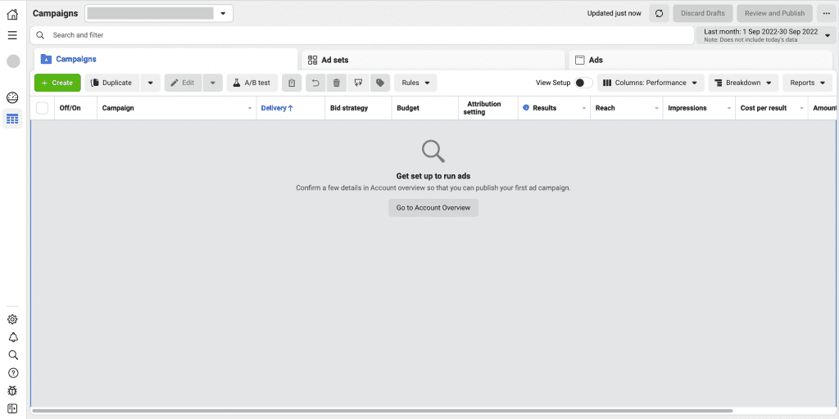Open the Columns: Performance dropdown
Screen dimensions: 839x419
click(651, 83)
